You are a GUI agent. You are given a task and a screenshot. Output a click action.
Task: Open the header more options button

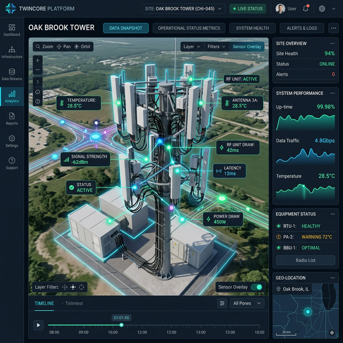point(333,28)
